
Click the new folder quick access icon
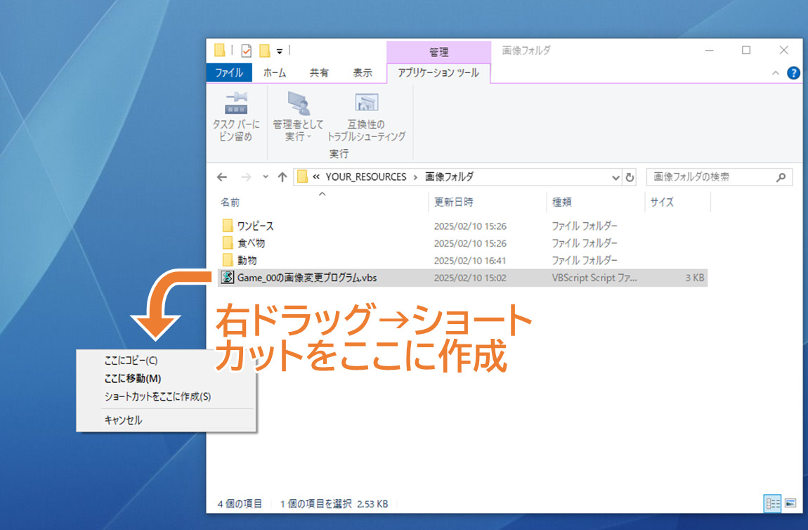(264, 51)
